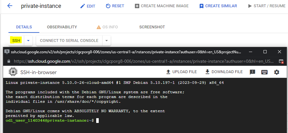This screenshot has width=288, height=133.
Task: Open SSH settings gear icon
Action: 277,72
